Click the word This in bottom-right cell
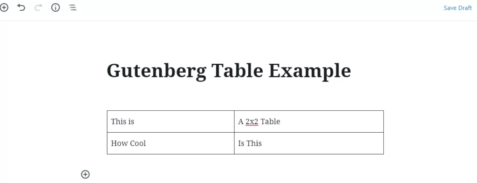 pyautogui.click(x=254, y=143)
